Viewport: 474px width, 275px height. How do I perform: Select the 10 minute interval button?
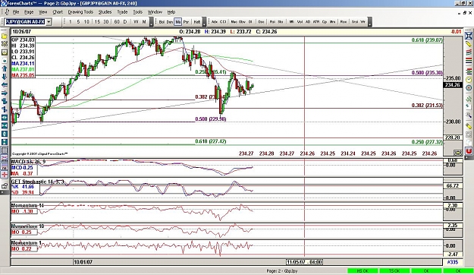coord(86,22)
